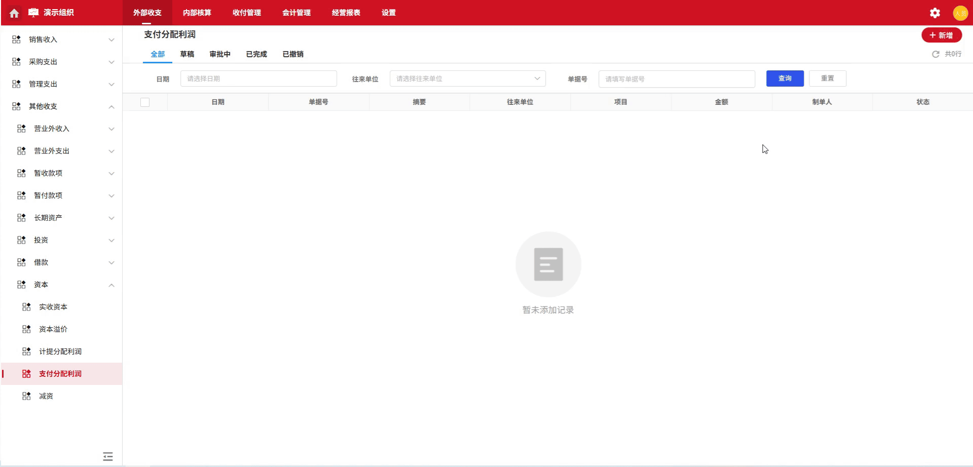This screenshot has width=973, height=467.
Task: Click the 日期 date input field
Action: (258, 79)
